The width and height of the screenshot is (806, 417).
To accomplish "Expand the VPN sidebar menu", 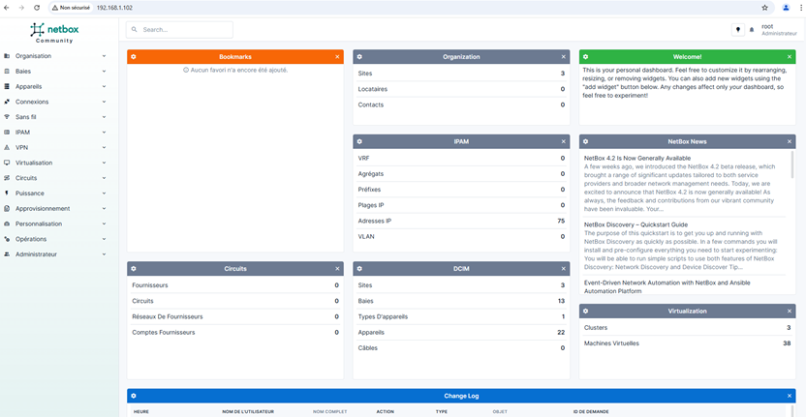I will click(x=54, y=147).
